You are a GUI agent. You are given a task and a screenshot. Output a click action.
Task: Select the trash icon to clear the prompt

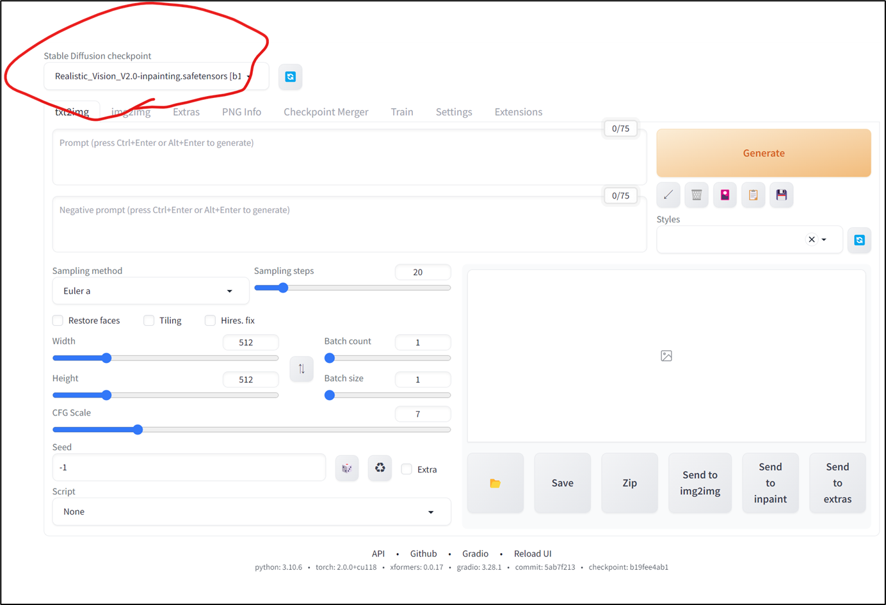click(697, 195)
